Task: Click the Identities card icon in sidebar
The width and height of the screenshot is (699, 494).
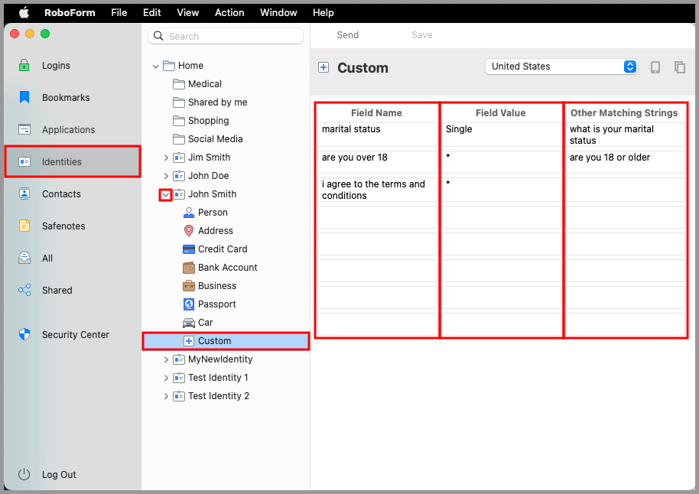Action: (x=24, y=161)
